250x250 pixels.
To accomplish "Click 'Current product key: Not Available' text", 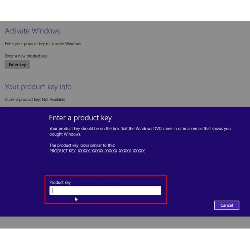I will (x=35, y=100).
